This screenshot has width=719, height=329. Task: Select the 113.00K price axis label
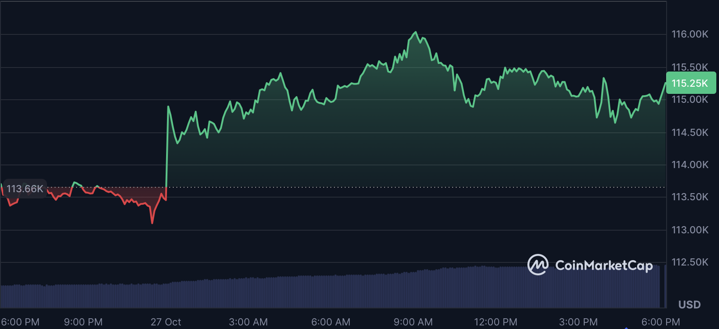[x=690, y=230]
